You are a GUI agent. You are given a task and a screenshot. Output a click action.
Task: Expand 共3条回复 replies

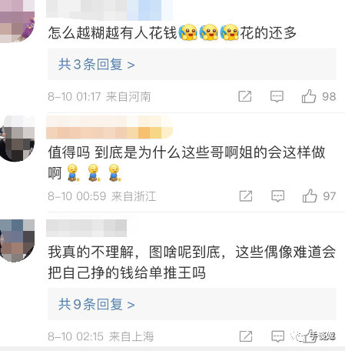tap(97, 65)
